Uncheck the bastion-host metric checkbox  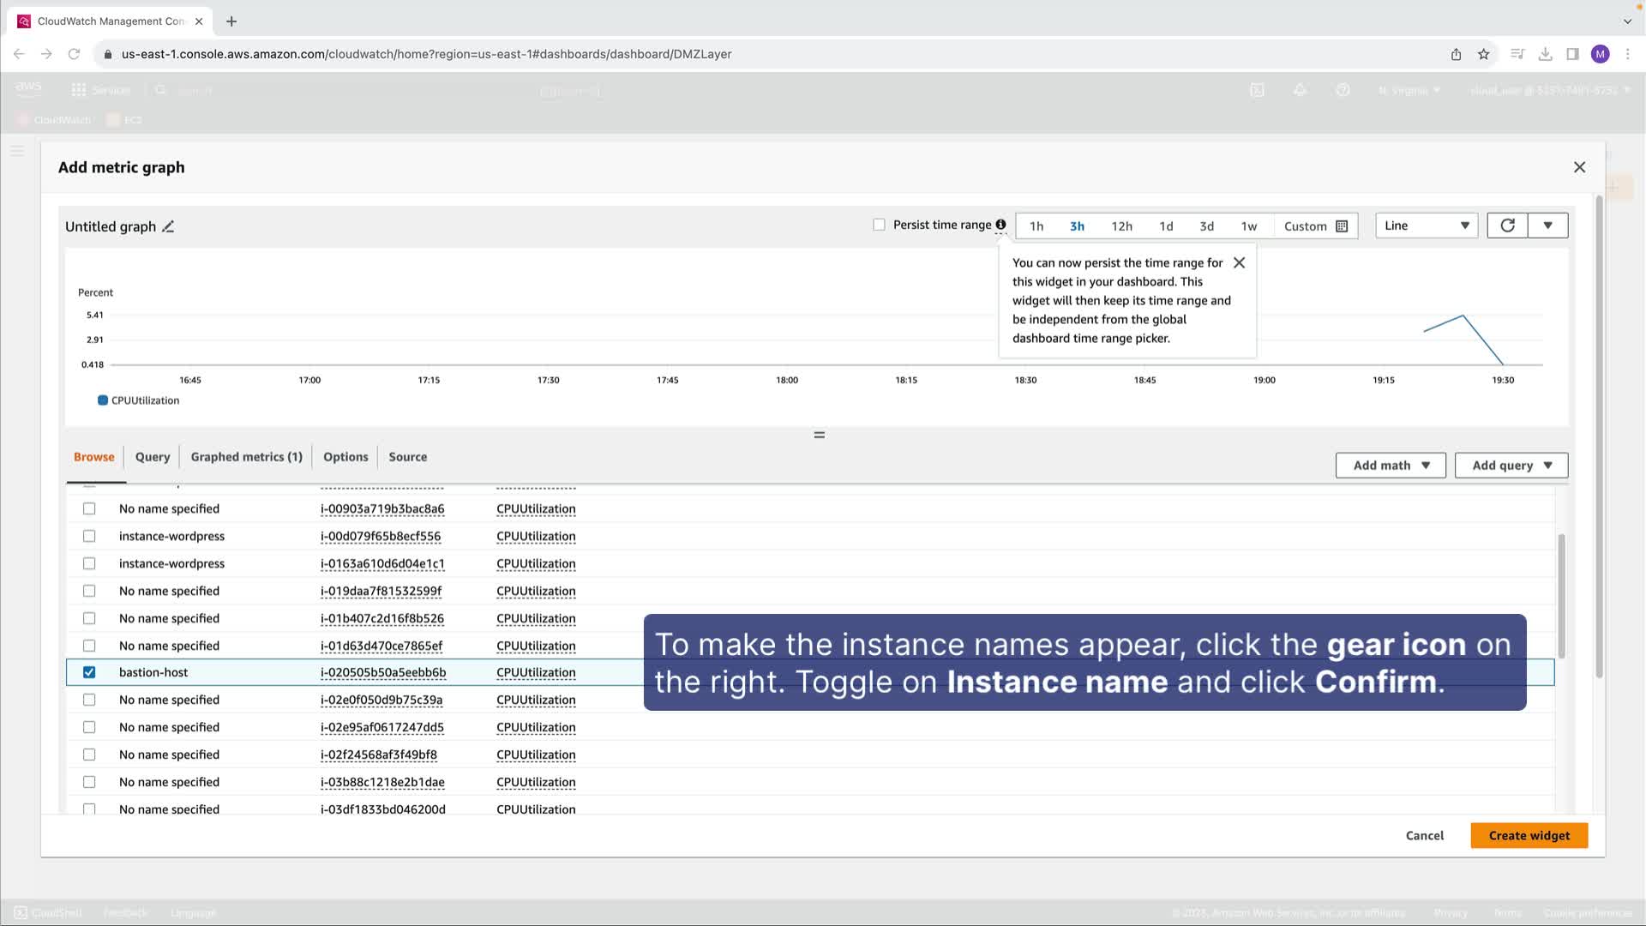click(89, 672)
